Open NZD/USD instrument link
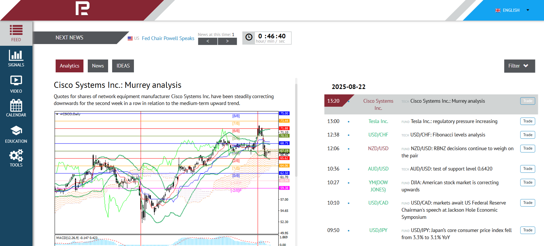Viewport: 544px width, 246px height. coord(378,148)
